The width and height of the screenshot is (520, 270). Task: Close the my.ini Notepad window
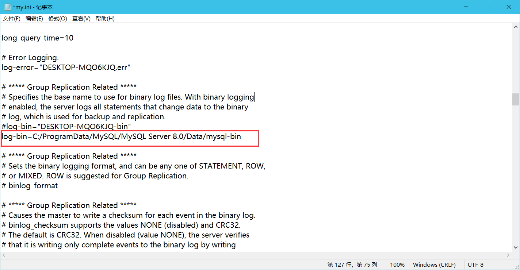pos(509,7)
